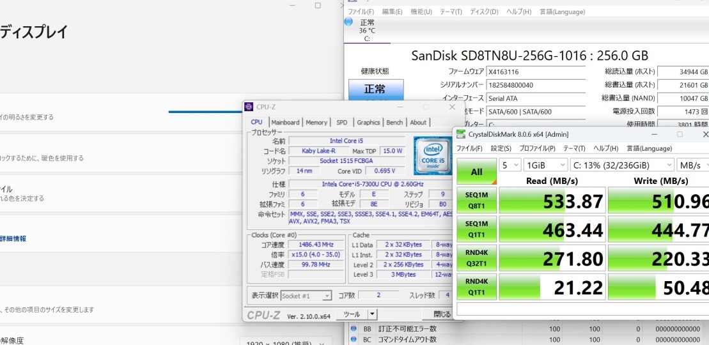Click firmware field X4163116
This screenshot has height=345, width=709.
click(535, 72)
